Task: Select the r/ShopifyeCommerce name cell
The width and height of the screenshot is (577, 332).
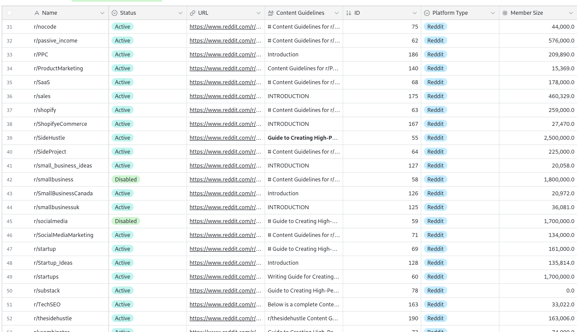Action: pyautogui.click(x=69, y=124)
